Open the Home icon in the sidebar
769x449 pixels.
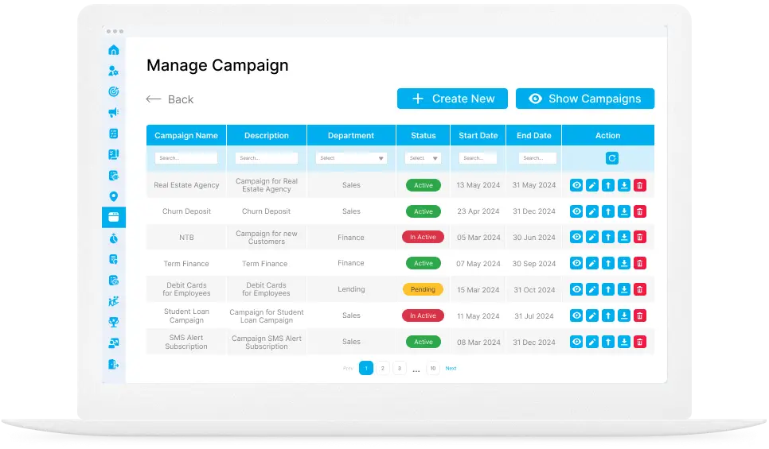pyautogui.click(x=113, y=50)
